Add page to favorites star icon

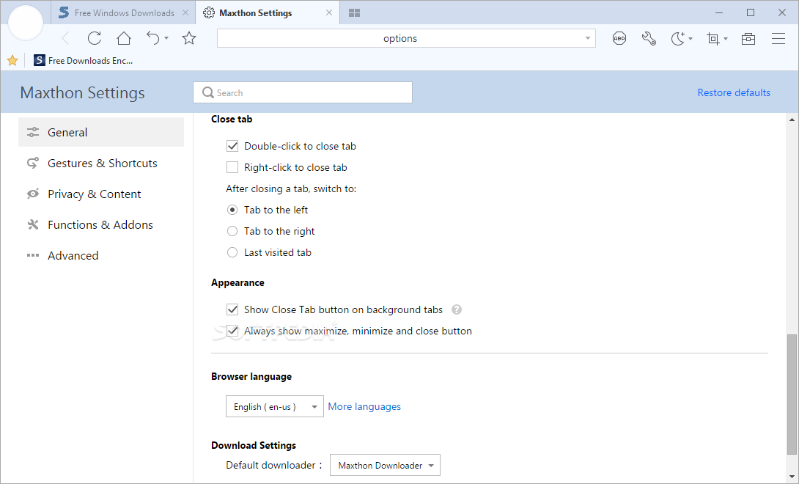(x=189, y=38)
